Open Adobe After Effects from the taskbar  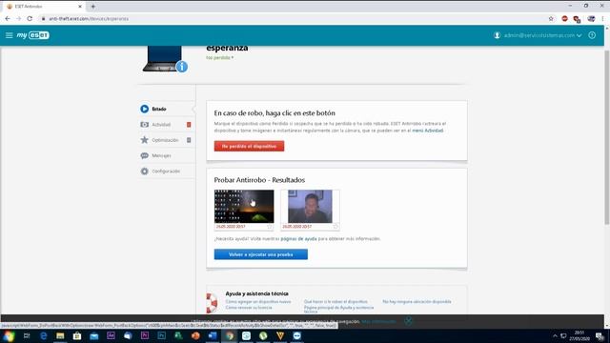point(111,335)
